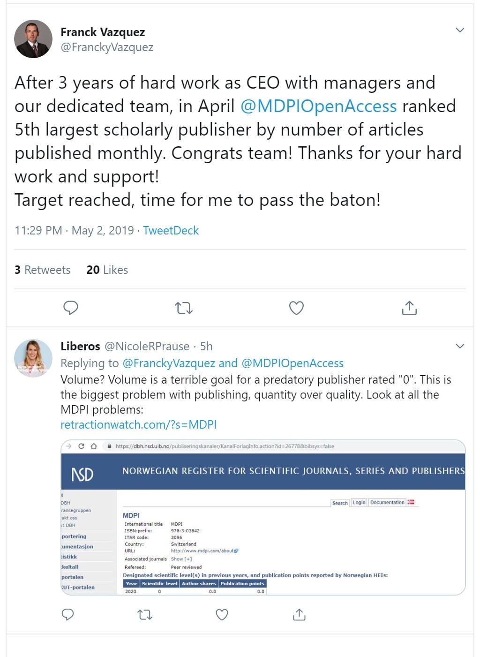Share the Liberos reply tweet
The width and height of the screenshot is (480, 657).
pos(299,614)
